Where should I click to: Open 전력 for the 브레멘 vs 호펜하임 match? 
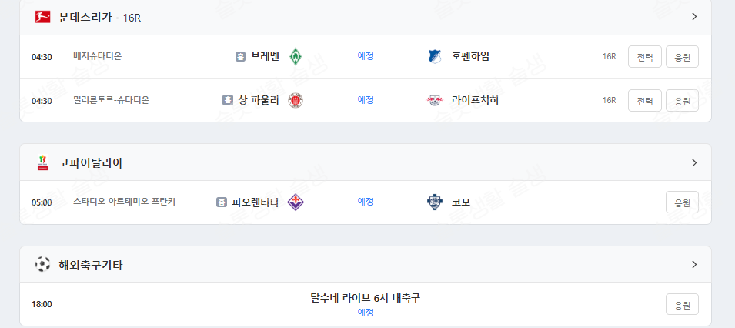644,57
